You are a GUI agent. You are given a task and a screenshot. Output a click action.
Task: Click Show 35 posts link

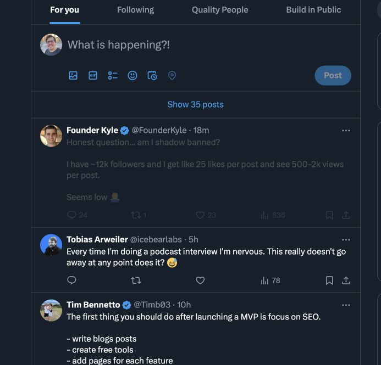coord(195,104)
